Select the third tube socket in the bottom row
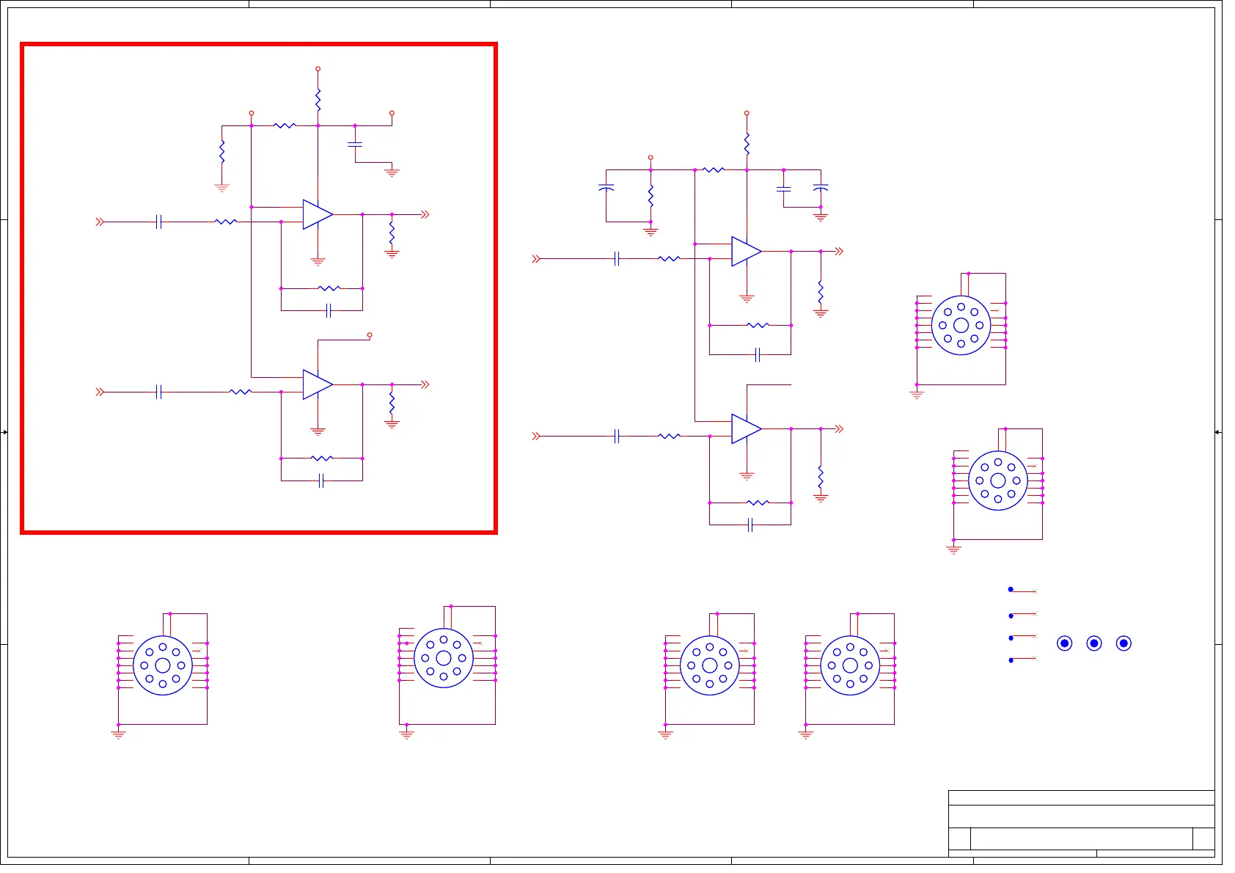 coord(710,665)
